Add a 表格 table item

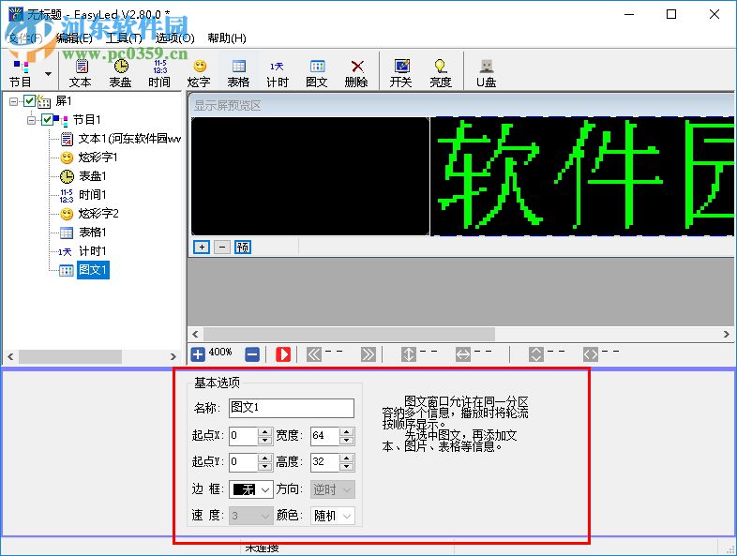click(239, 73)
